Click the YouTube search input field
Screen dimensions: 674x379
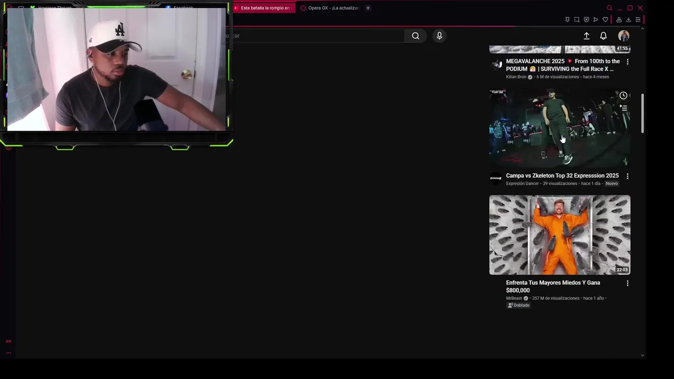tap(318, 36)
